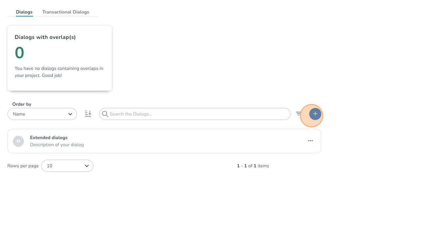This screenshot has height=235, width=422.
Task: Expand the Rows per page dropdown
Action: [x=67, y=166]
